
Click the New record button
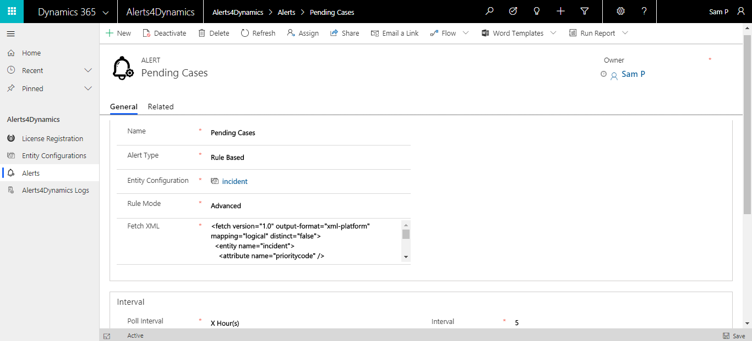118,33
